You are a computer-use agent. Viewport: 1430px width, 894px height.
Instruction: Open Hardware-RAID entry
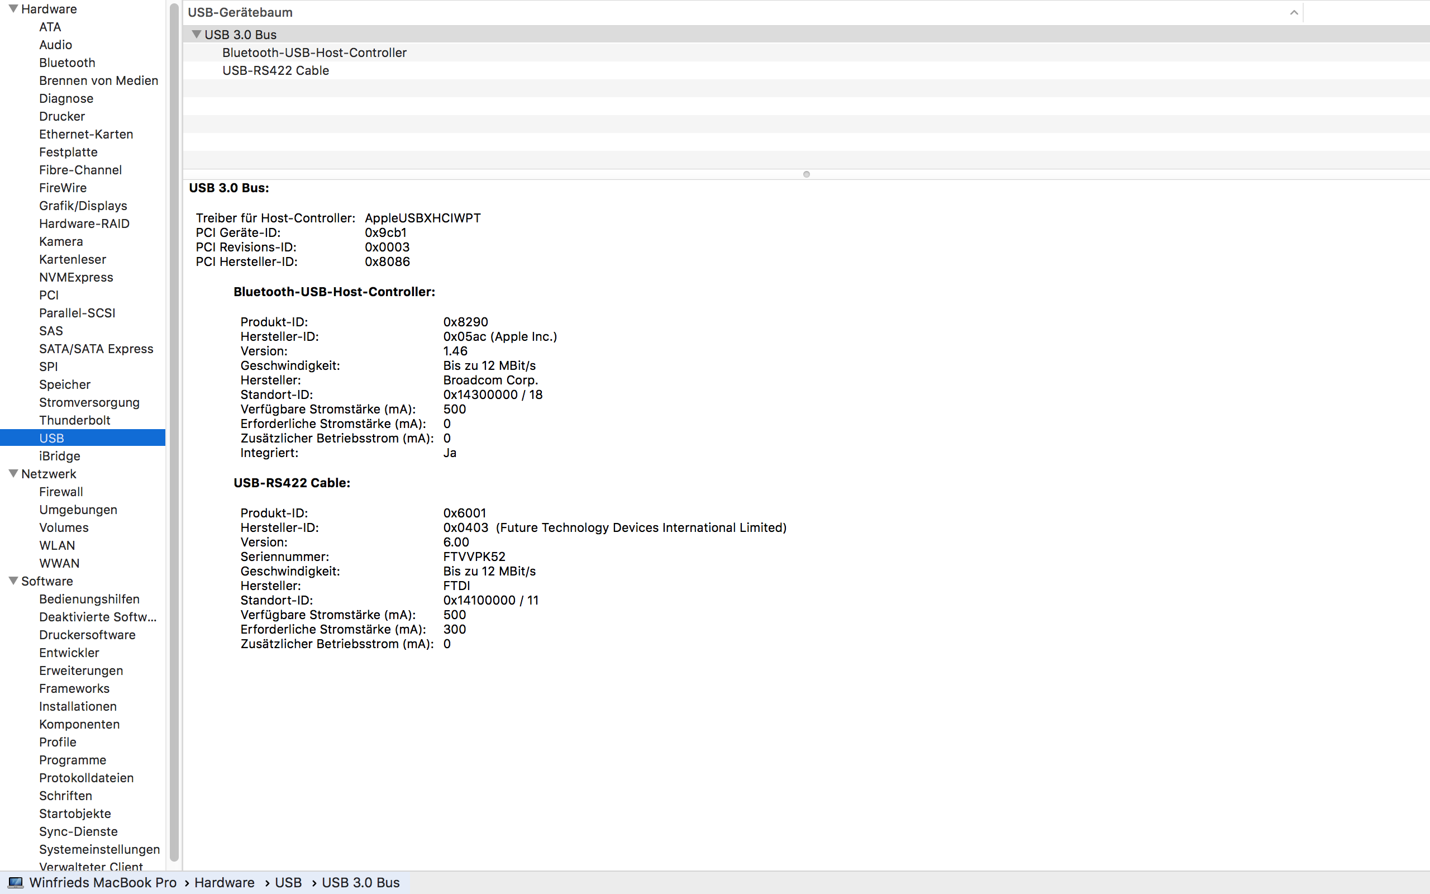coord(84,223)
